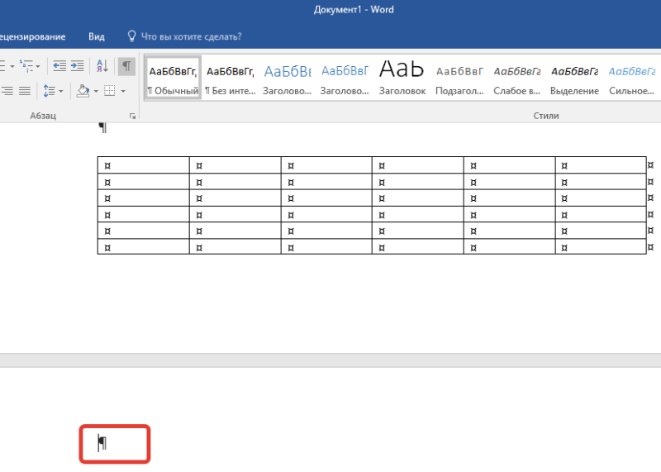Image resolution: width=661 pixels, height=472 pixels.
Task: Click the lightbulb "Что вы хотите сделать?" search
Action: click(183, 36)
